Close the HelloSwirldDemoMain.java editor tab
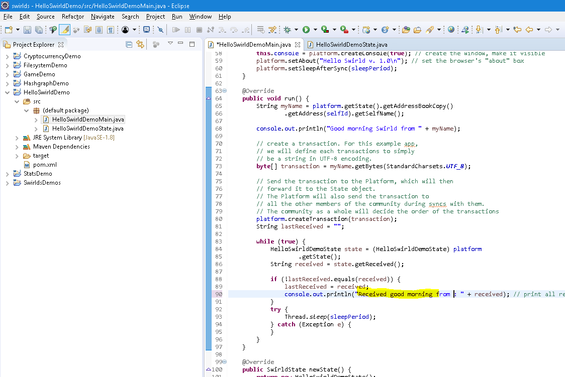Screen dimensions: 565x377 pos(297,45)
